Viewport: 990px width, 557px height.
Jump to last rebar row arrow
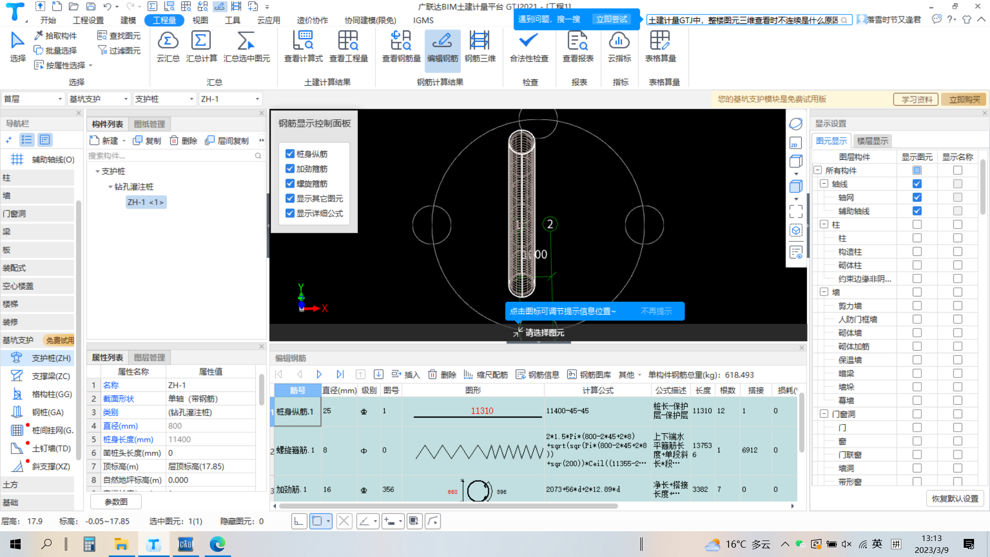340,374
